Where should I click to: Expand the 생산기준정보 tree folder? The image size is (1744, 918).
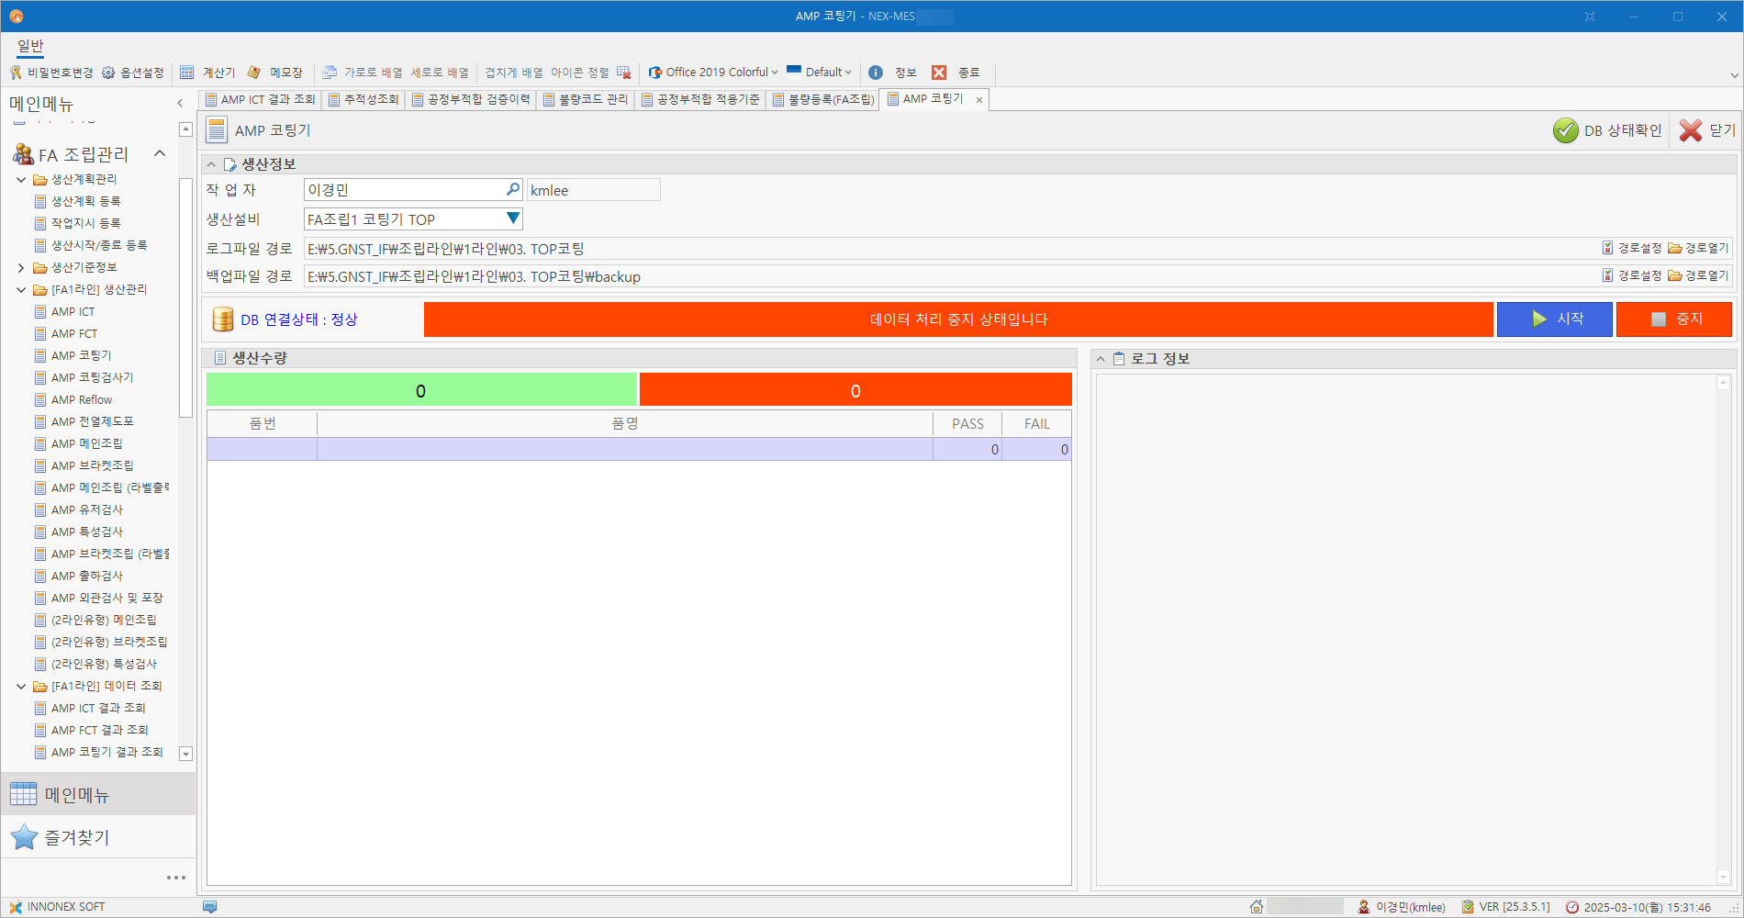(x=21, y=267)
